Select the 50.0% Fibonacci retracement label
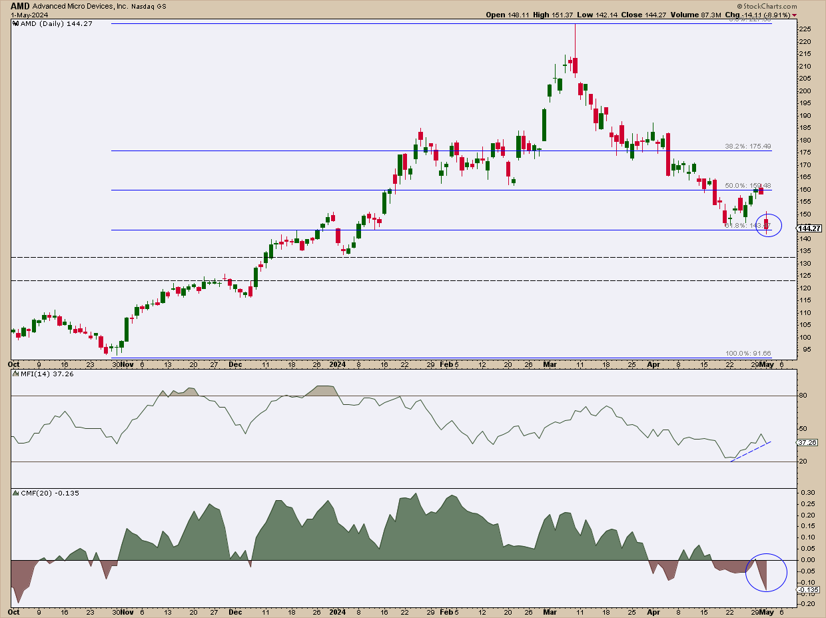Viewport: 826px width, 618px height. pos(747,186)
